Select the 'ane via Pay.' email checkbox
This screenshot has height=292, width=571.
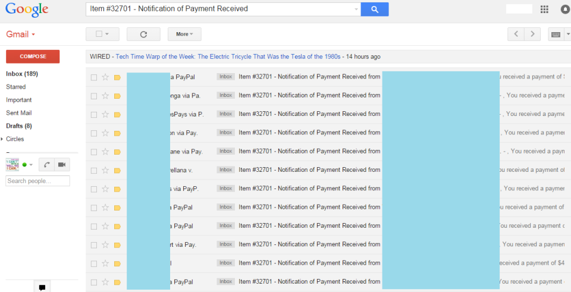(94, 152)
